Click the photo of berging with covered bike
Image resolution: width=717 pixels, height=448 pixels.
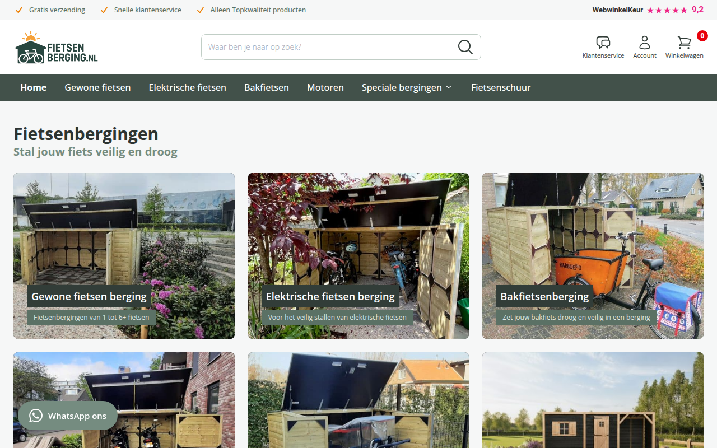click(x=358, y=400)
